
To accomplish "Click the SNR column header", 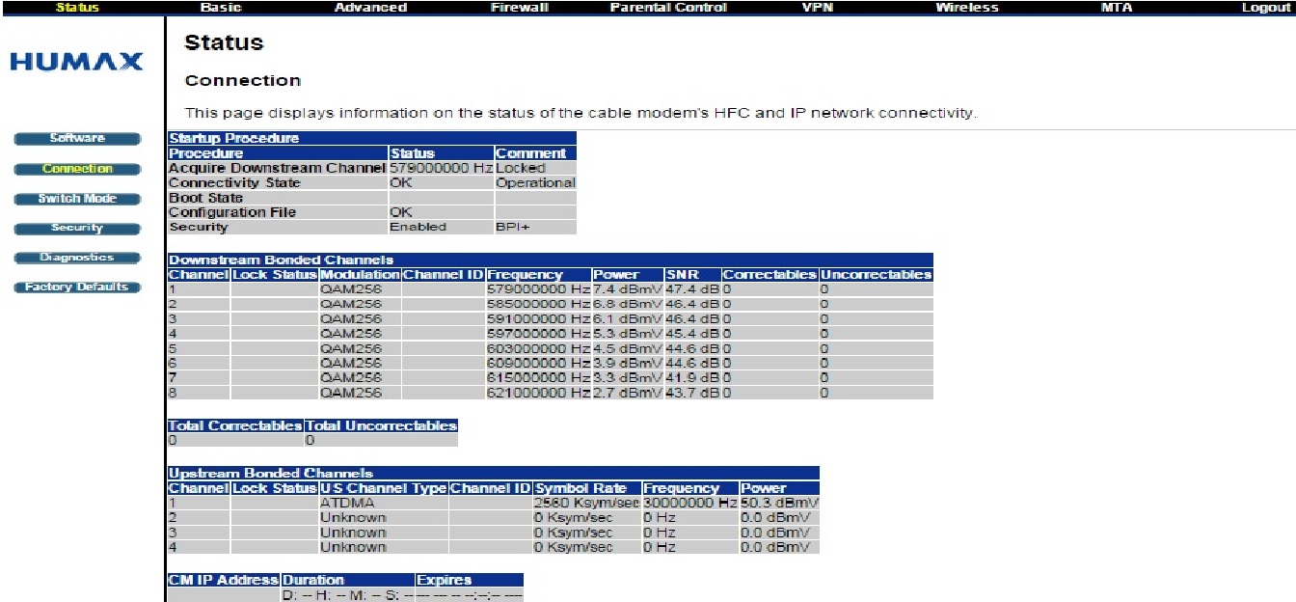I will [692, 274].
